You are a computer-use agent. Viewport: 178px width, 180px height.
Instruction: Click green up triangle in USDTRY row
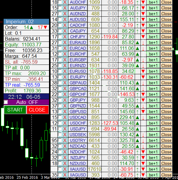(137, 141)
